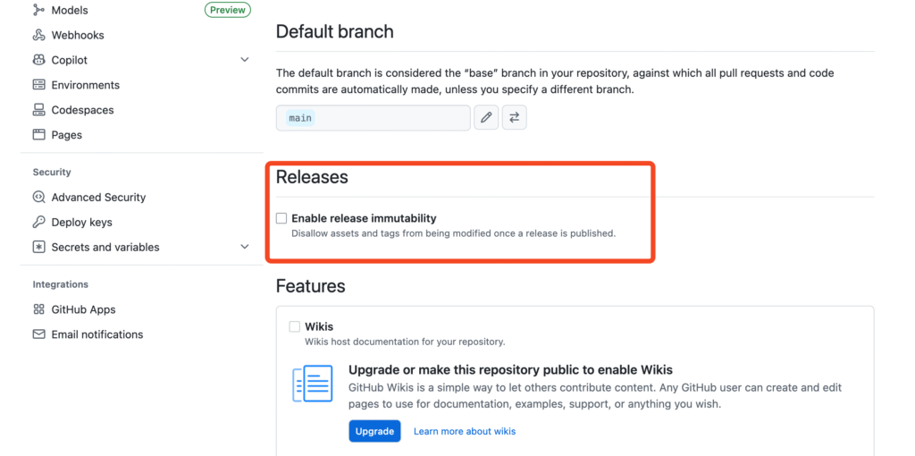Expand Secrets and variables chevron
This screenshot has height=456, width=915.
pyautogui.click(x=245, y=247)
